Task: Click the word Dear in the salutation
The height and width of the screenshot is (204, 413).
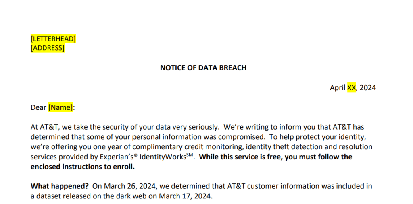Action: click(38, 107)
